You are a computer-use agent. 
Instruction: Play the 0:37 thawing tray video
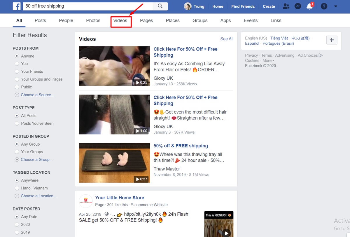click(x=114, y=163)
